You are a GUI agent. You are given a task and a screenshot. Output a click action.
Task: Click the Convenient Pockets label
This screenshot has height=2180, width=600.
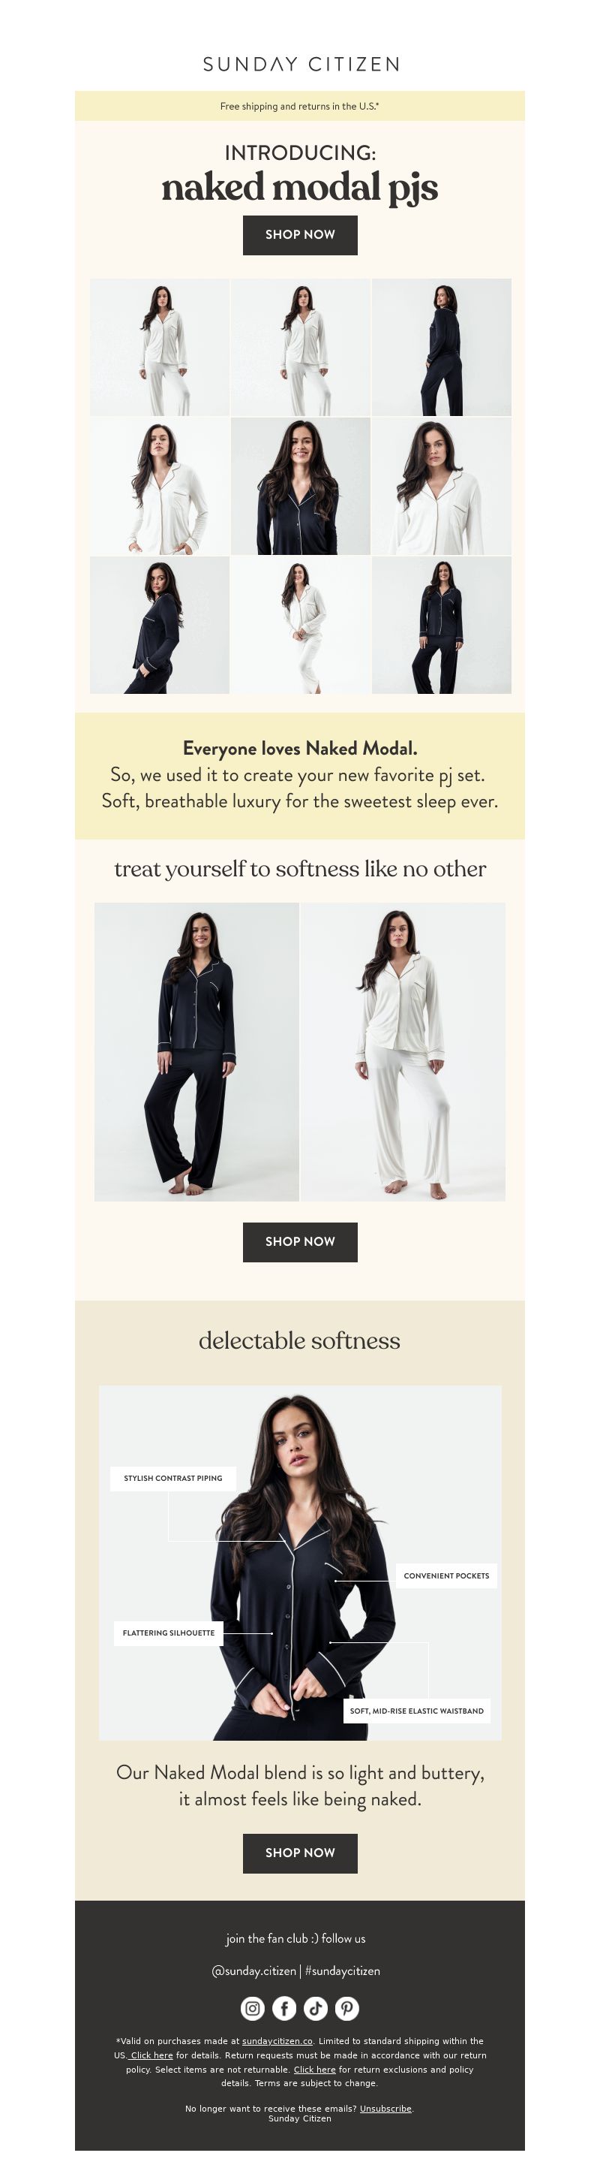[446, 1575]
